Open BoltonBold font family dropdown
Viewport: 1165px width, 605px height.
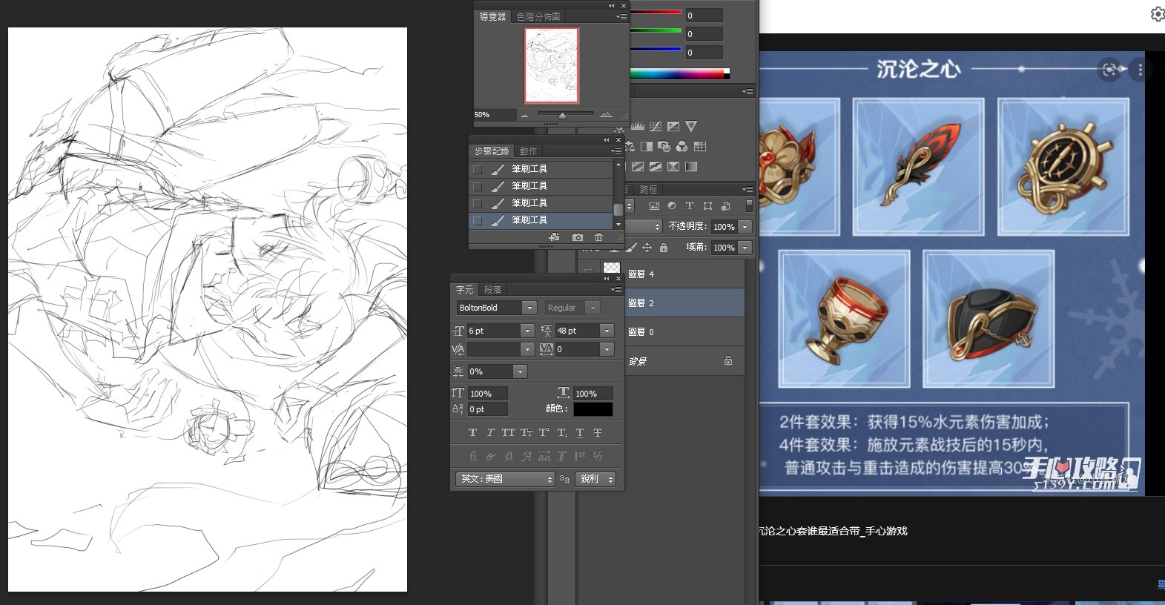[529, 308]
